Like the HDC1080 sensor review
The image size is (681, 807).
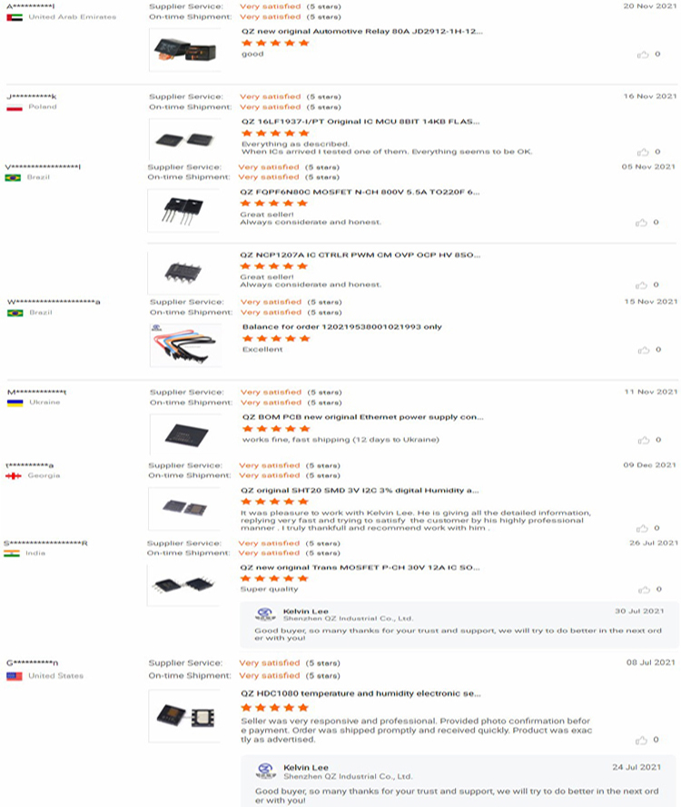(x=643, y=740)
